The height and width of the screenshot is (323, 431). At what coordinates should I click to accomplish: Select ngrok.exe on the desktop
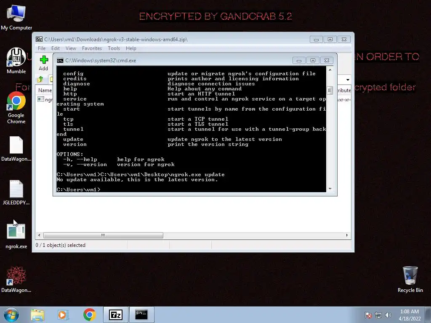tap(16, 236)
